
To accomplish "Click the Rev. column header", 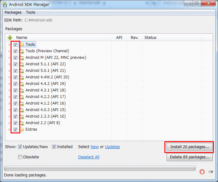I will click(x=135, y=38).
